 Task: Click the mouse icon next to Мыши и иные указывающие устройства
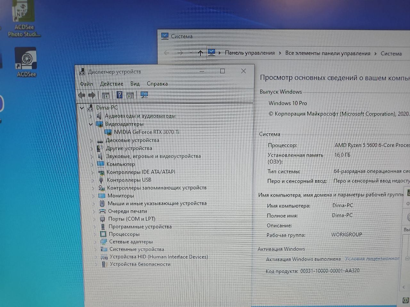(102, 203)
